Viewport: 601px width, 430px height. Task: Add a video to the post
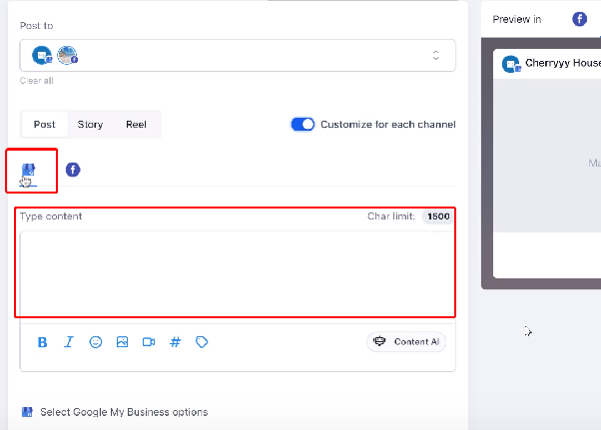[x=149, y=342]
